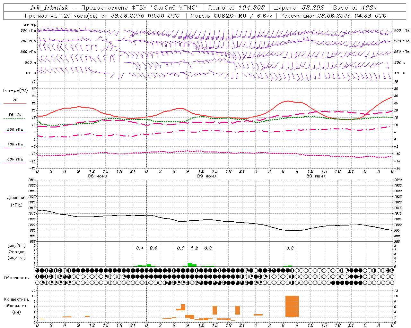
Task: Click the 0.1 precipitation amount value
Action: tap(180, 248)
